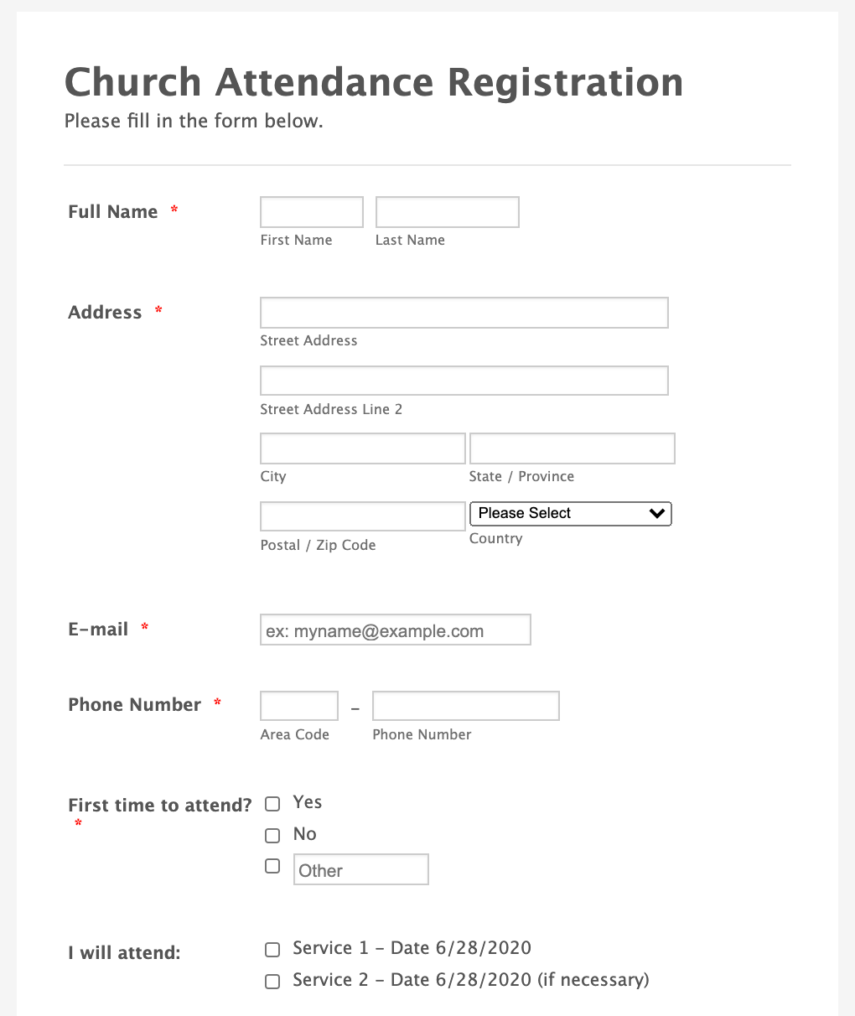
Task: Select the Street Address Line 2 field
Action: (464, 381)
